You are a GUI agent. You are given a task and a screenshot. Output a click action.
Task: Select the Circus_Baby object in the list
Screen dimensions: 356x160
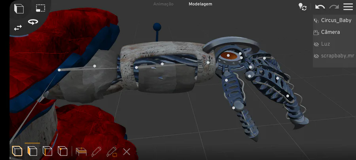click(336, 20)
